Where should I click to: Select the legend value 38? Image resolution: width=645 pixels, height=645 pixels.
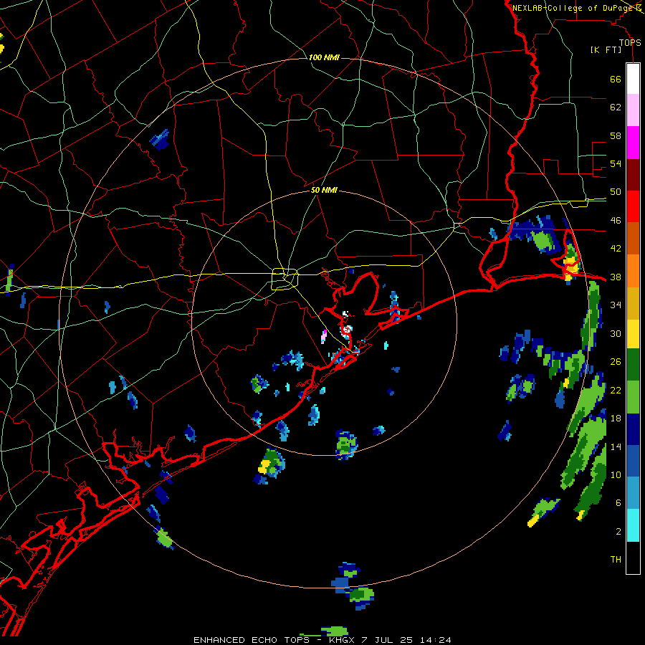616,277
